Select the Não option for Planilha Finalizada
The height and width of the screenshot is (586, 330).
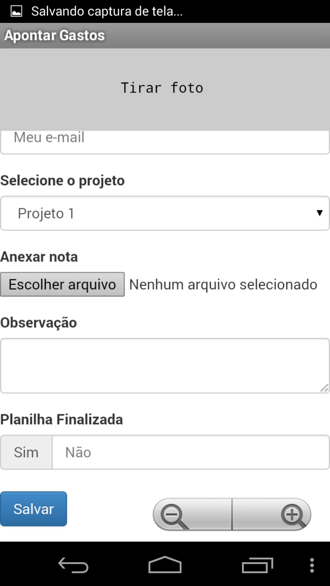pyautogui.click(x=78, y=452)
